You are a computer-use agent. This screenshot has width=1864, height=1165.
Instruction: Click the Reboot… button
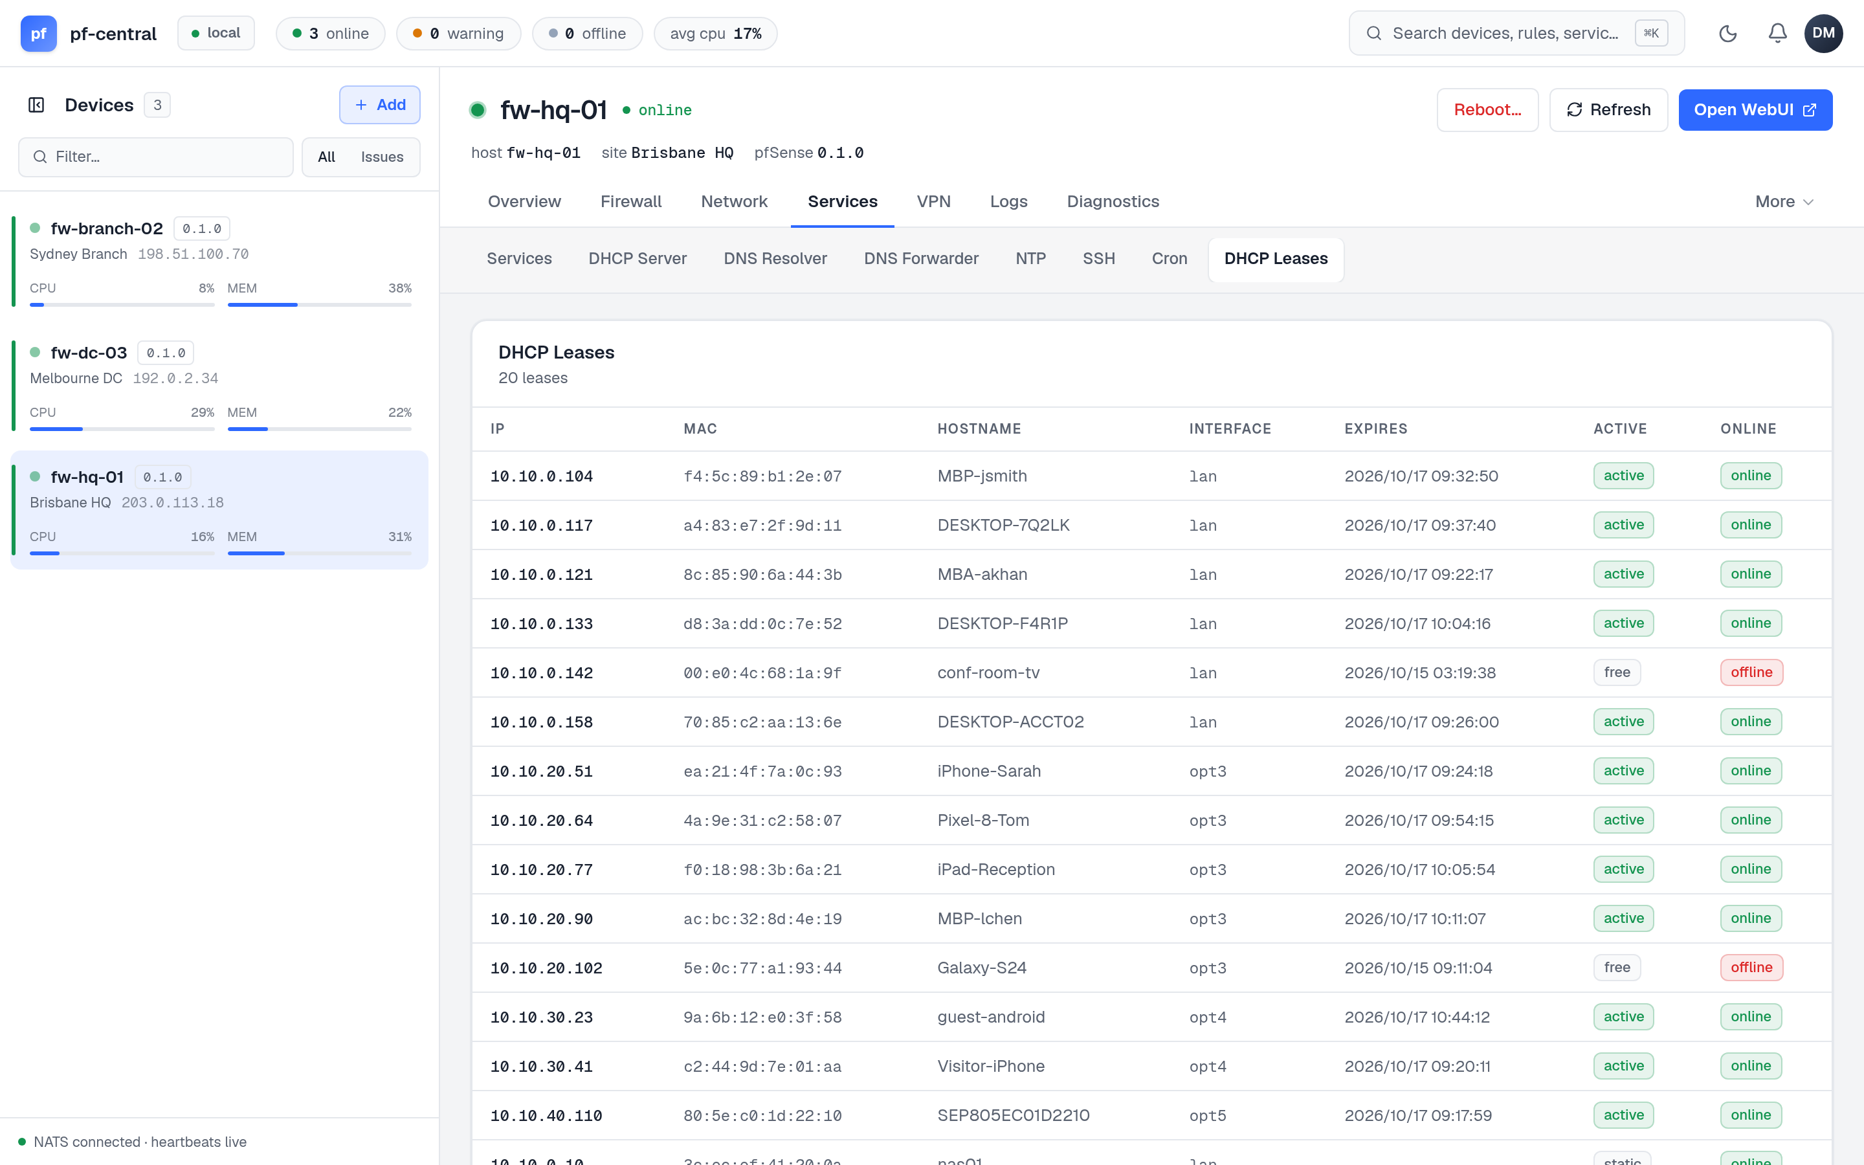(1487, 109)
